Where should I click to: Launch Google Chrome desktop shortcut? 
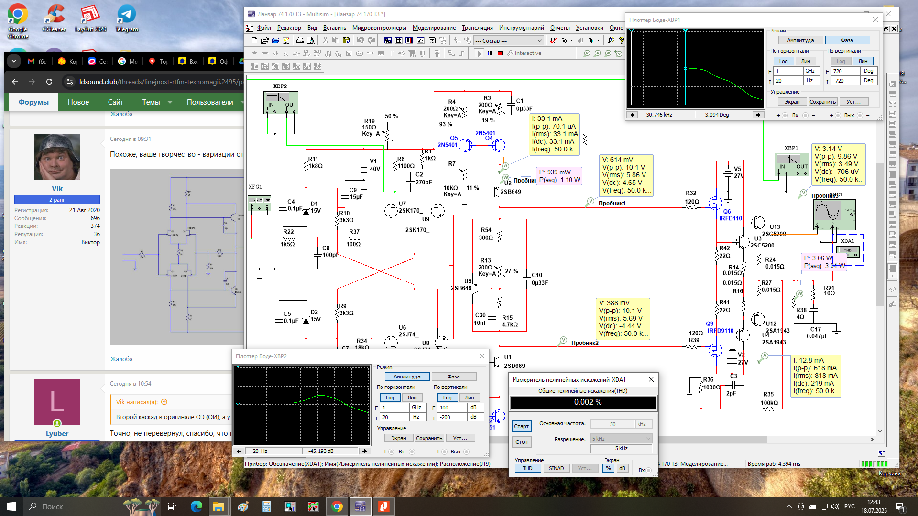tap(18, 21)
